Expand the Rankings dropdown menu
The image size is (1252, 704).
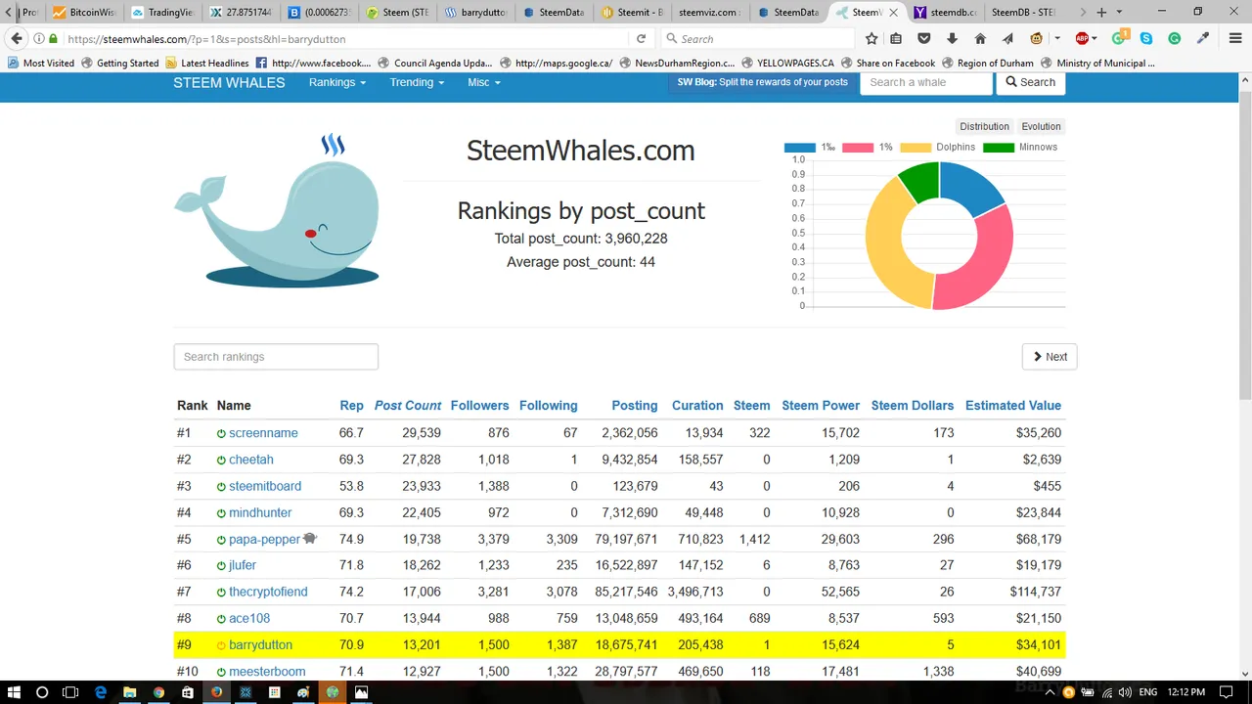pos(337,82)
